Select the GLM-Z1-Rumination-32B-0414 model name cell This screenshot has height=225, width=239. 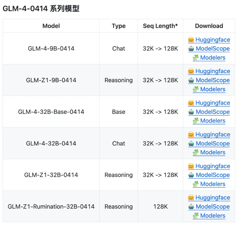(x=51, y=207)
